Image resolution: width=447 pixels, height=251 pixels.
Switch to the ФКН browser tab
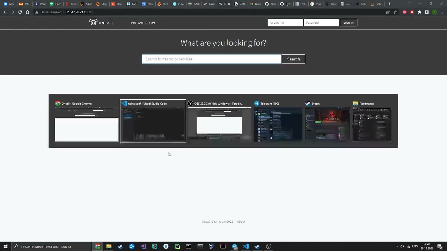point(86,4)
